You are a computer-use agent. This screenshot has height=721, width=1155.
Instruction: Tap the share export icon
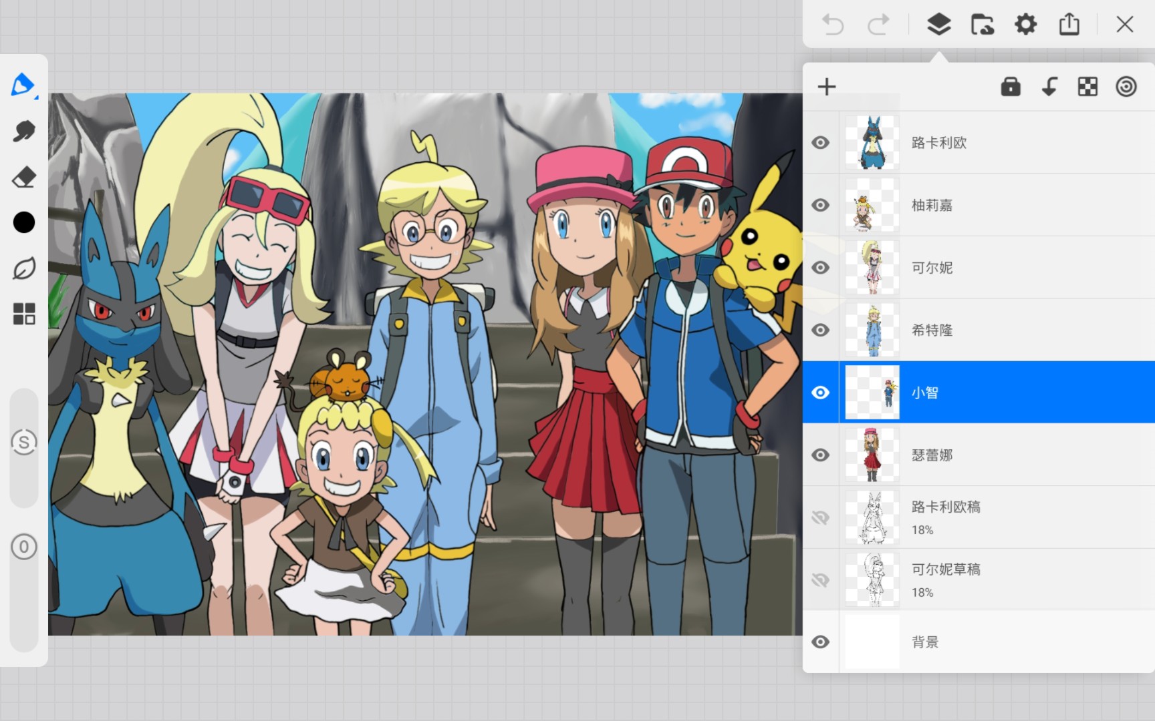1069,25
